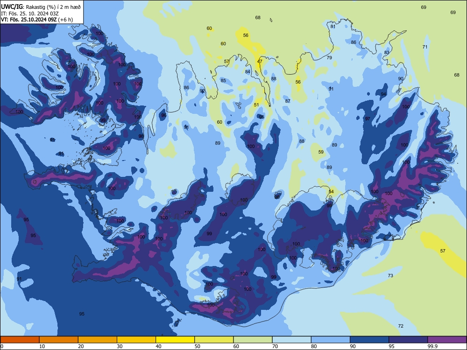This screenshot has width=467, height=350.
Task: Click the light green 60–70 legend swatch
Action: tap(253, 340)
